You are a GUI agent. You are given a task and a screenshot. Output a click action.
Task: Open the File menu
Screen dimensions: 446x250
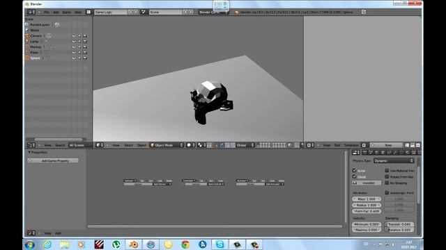point(47,12)
